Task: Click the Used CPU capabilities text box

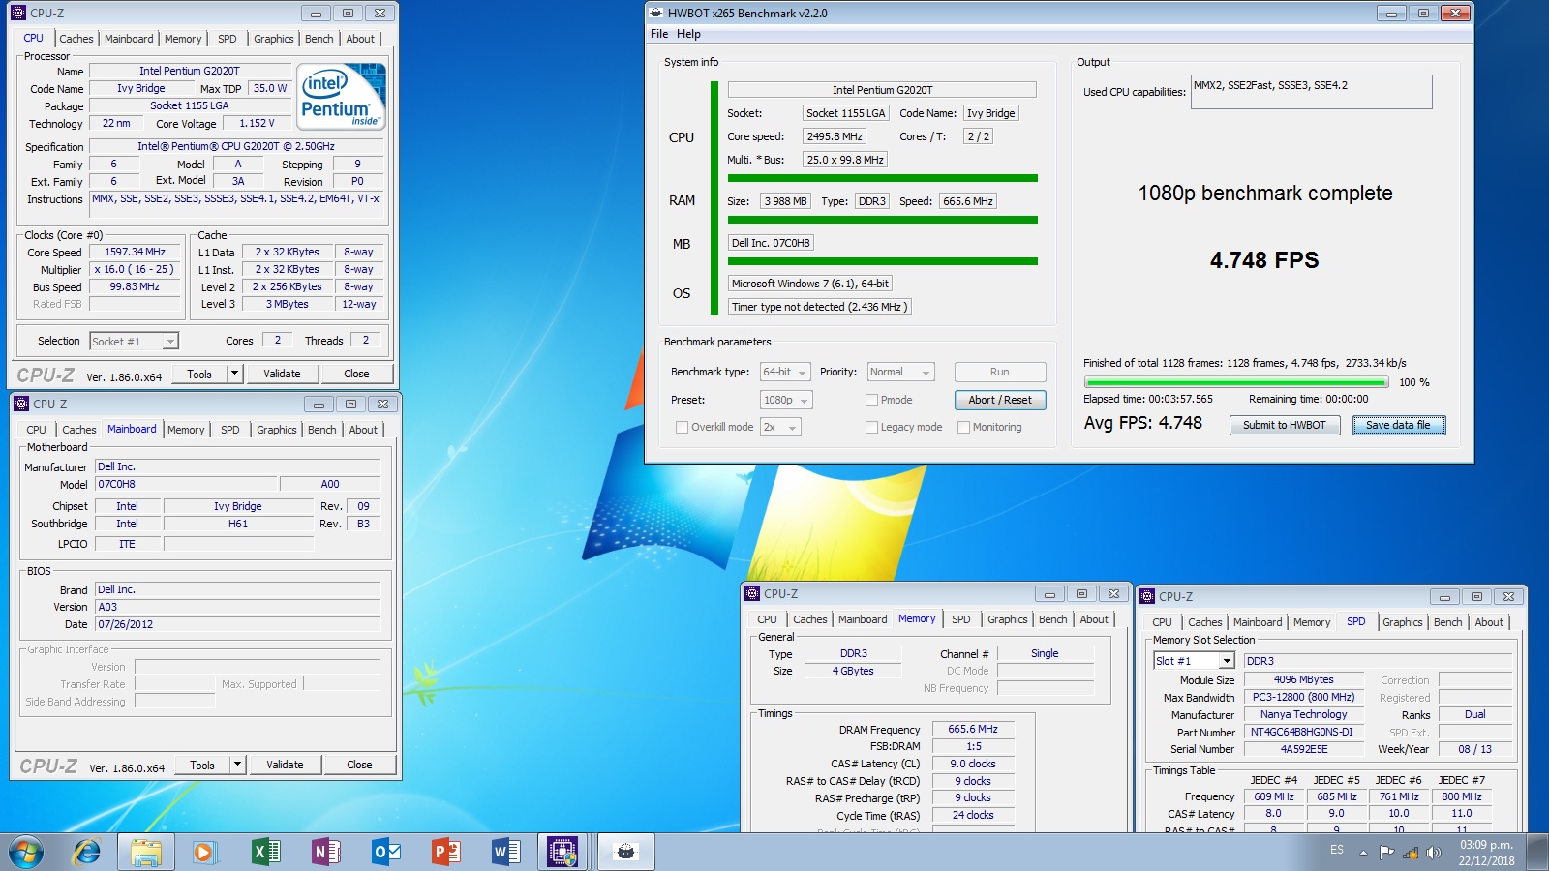Action: tap(1311, 92)
